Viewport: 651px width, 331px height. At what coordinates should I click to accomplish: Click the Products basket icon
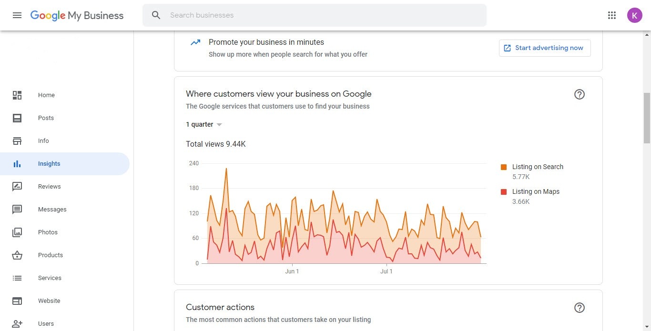tap(17, 255)
